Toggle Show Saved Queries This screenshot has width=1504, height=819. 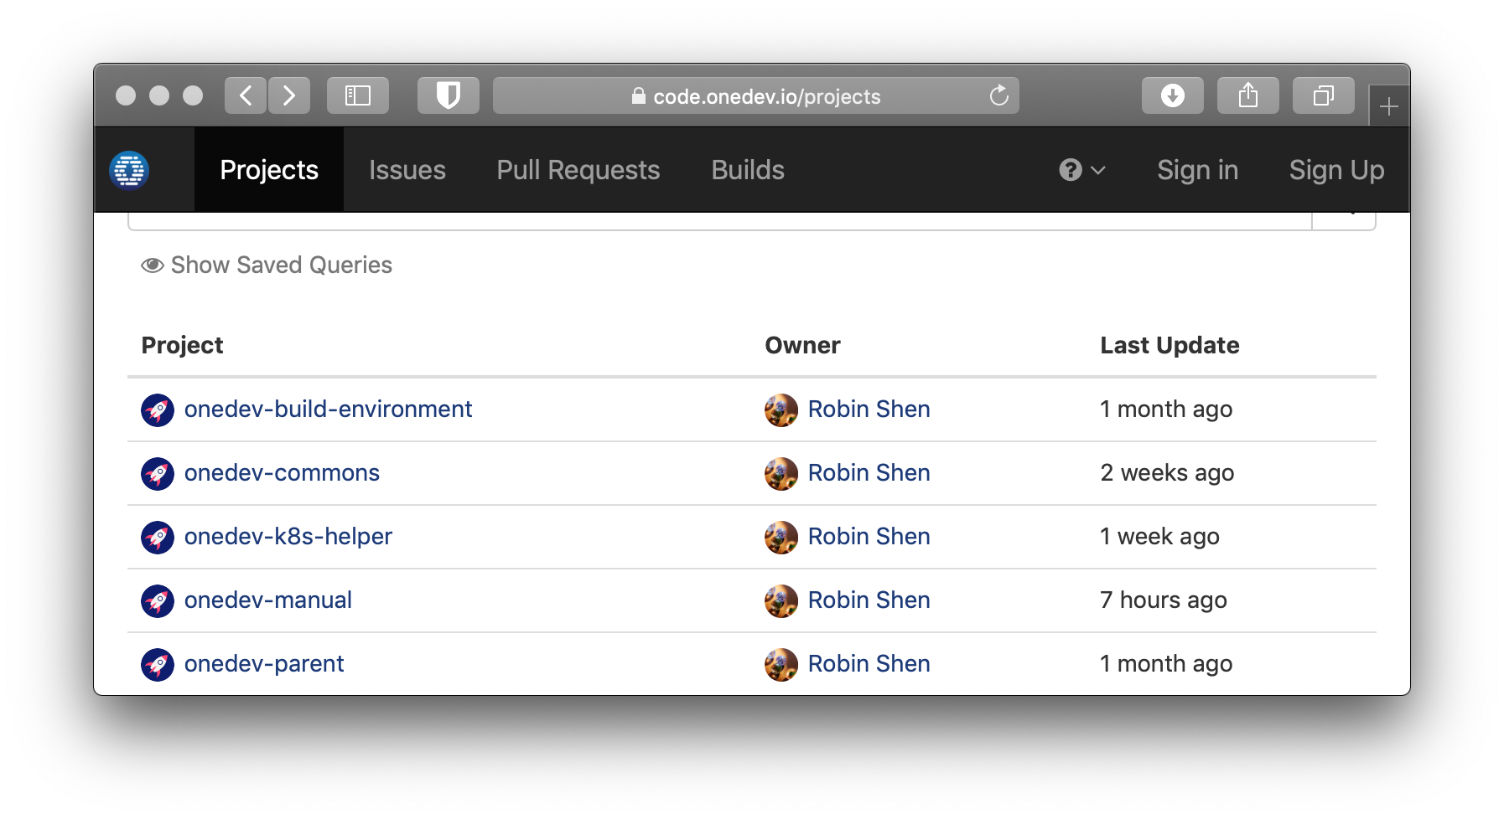pos(267,265)
